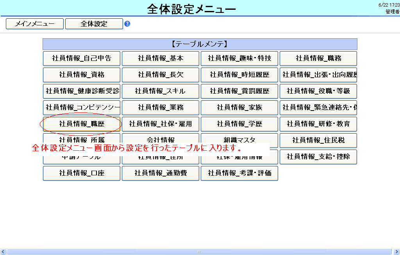The height and width of the screenshot is (255, 400).
Task: Click the blue help question mark icon
Action: pos(127,24)
